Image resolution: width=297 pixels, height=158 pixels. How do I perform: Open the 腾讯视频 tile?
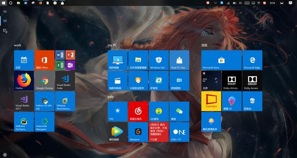(118, 132)
